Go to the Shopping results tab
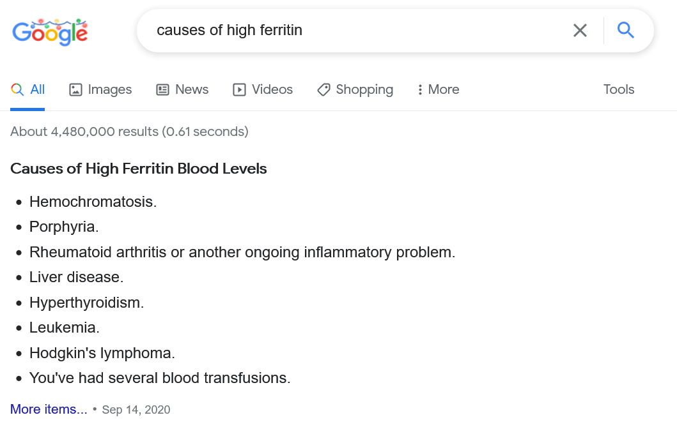Image resolution: width=677 pixels, height=429 pixels. click(x=355, y=89)
